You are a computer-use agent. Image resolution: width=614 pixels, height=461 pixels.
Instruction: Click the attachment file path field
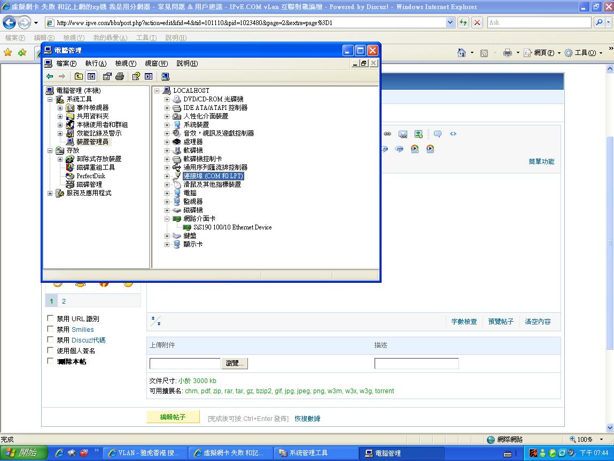(185, 363)
